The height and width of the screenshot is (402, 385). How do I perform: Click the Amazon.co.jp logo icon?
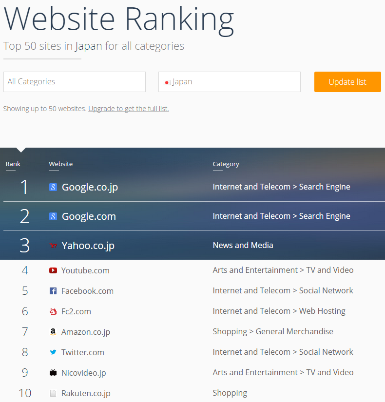53,332
